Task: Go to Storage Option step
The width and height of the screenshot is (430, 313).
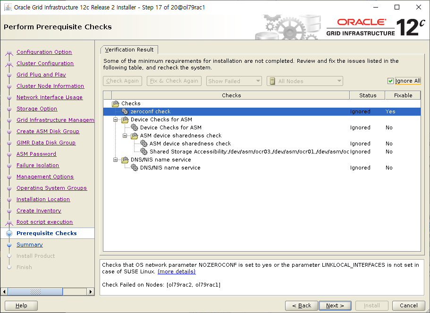Action: point(37,109)
